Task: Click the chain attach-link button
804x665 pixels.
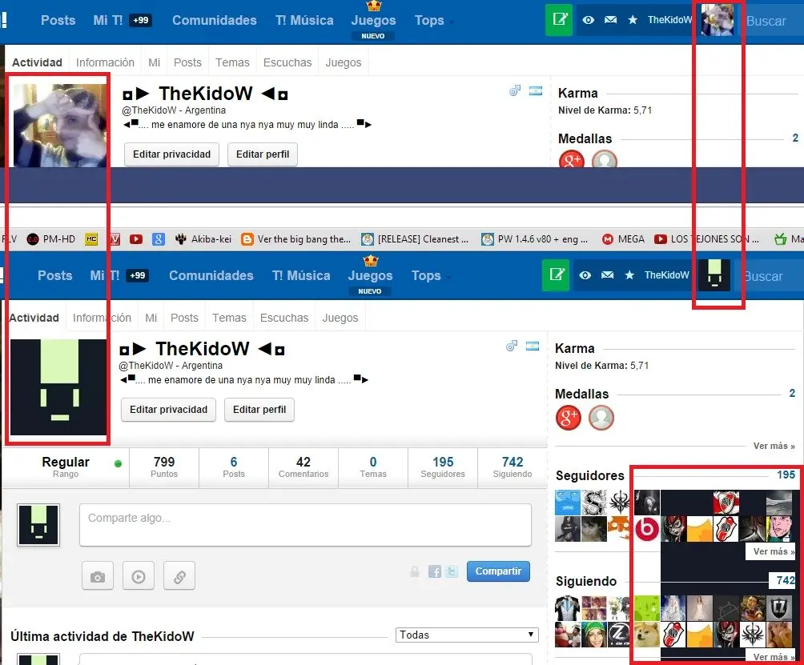Action: [179, 575]
